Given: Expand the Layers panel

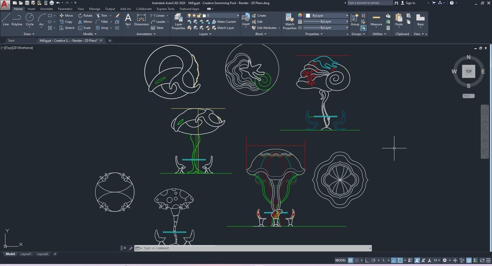Looking at the screenshot, I should (205, 34).
